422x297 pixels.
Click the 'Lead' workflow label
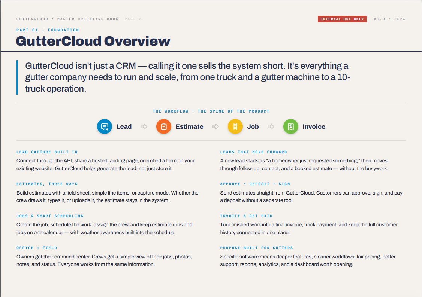coord(124,126)
